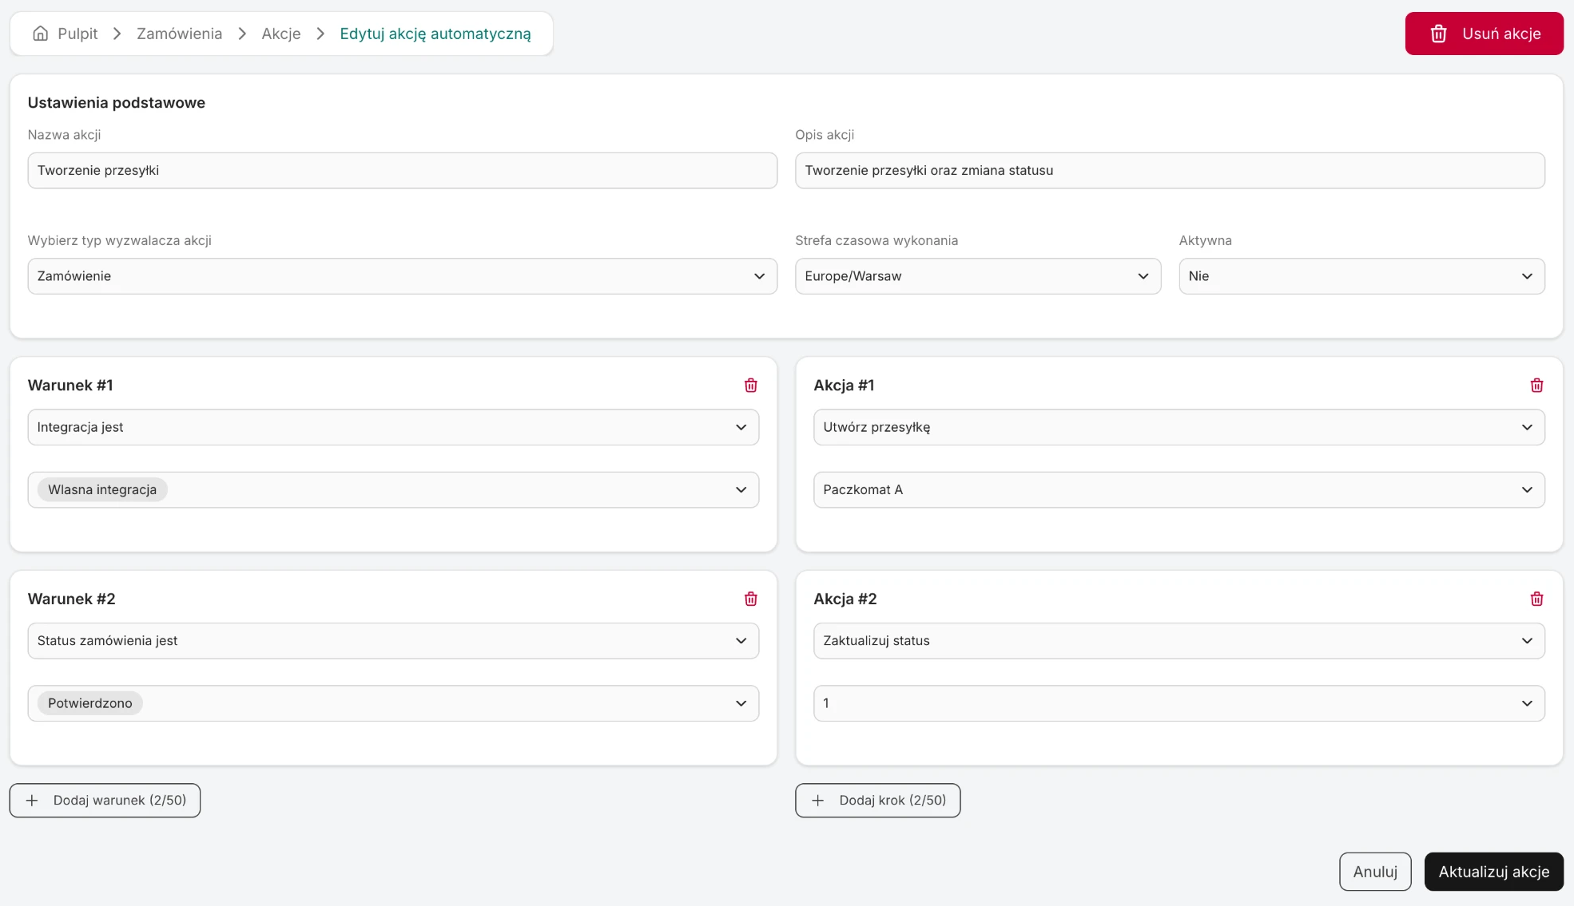Click the 'Warunek #1' heading text

70,386
